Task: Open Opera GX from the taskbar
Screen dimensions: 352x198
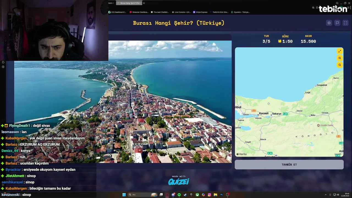Action: pyautogui.click(x=167, y=195)
